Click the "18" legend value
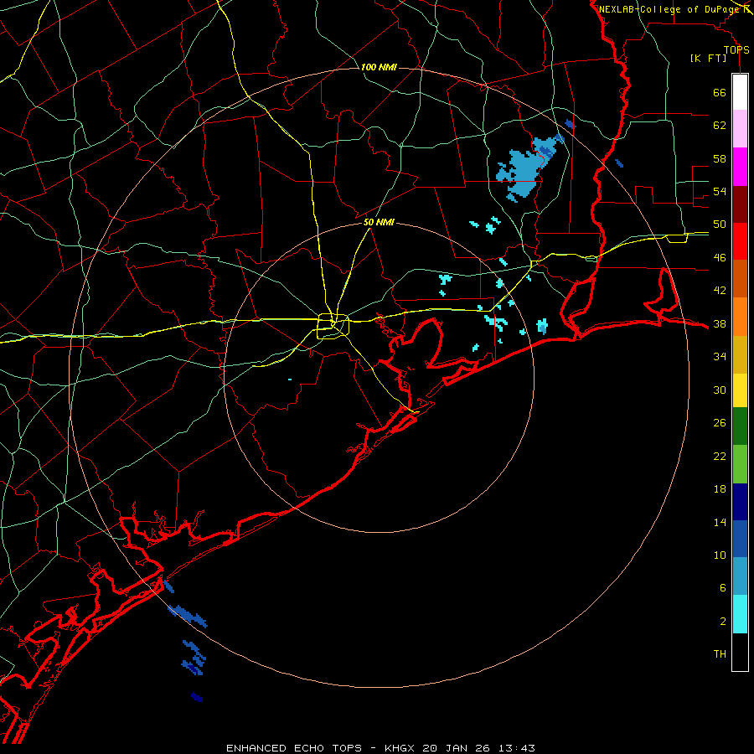The height and width of the screenshot is (754, 754). pyautogui.click(x=720, y=489)
